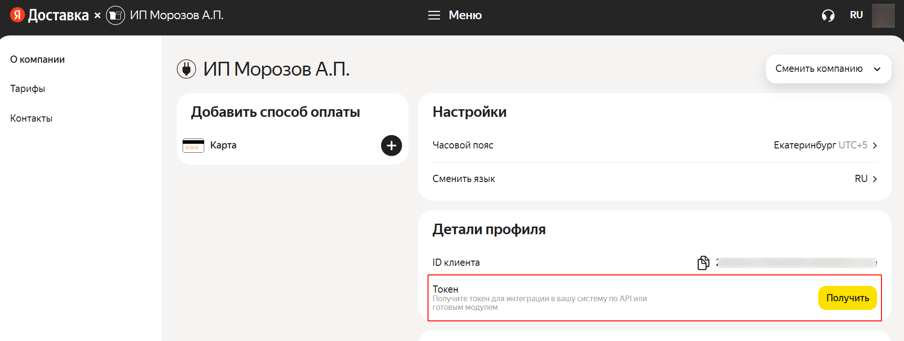
Task: Copy the client ID with the copy icon
Action: 703,262
